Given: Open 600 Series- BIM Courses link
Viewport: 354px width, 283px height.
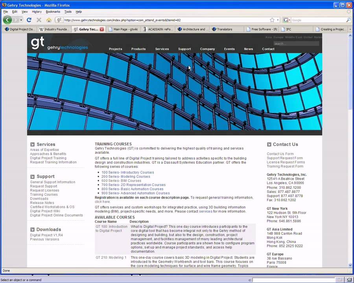Looking at the screenshot, I should (x=121, y=181).
